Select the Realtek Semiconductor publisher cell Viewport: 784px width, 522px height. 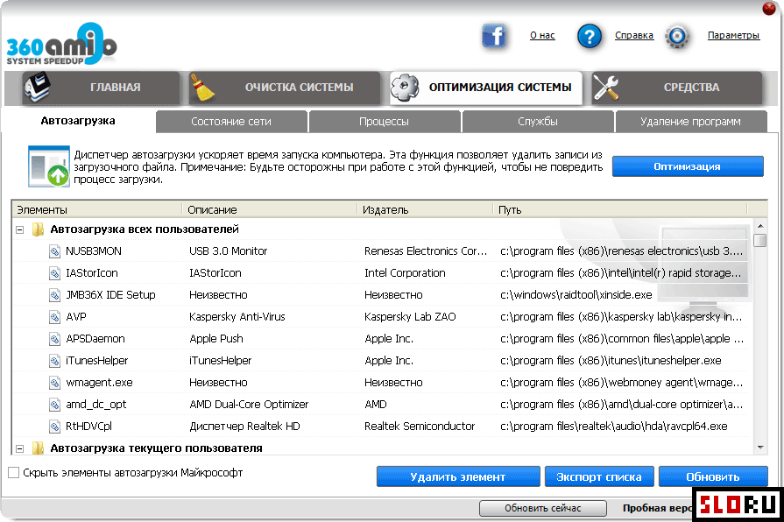pyautogui.click(x=420, y=427)
